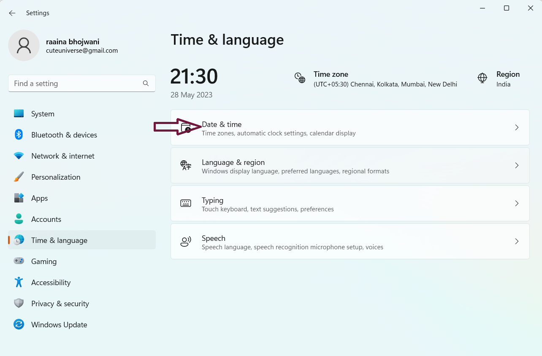Click the System monitor icon in sidebar
The image size is (542, 356).
(19, 113)
